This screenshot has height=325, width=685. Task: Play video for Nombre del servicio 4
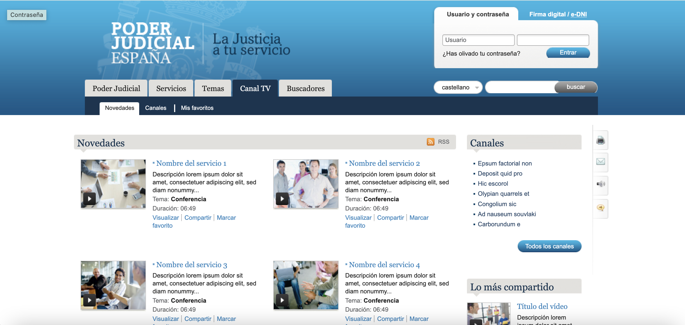pos(282,300)
